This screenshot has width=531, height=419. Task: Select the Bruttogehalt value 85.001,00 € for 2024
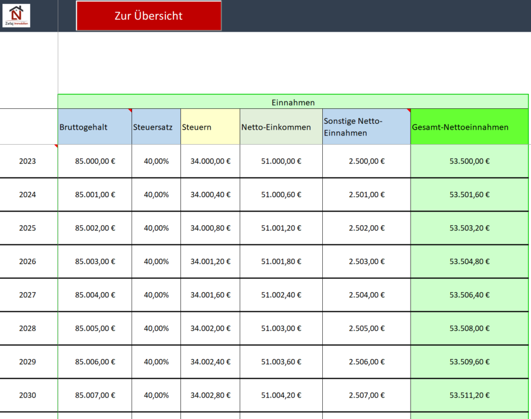pos(95,195)
